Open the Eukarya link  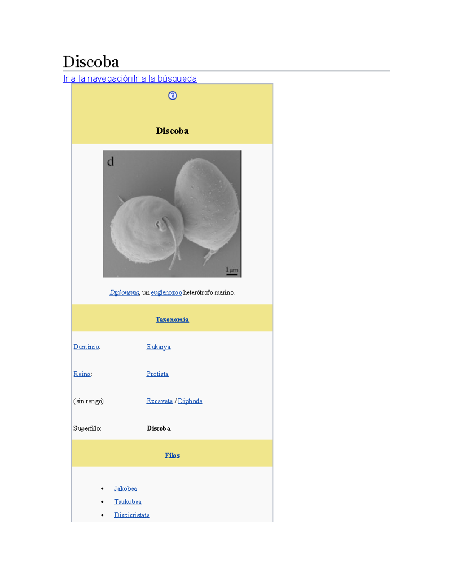159,347
